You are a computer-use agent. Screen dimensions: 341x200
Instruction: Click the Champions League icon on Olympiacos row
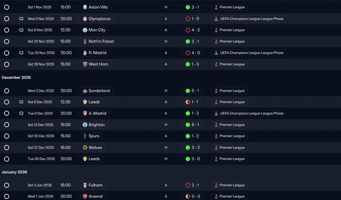[x=216, y=19]
